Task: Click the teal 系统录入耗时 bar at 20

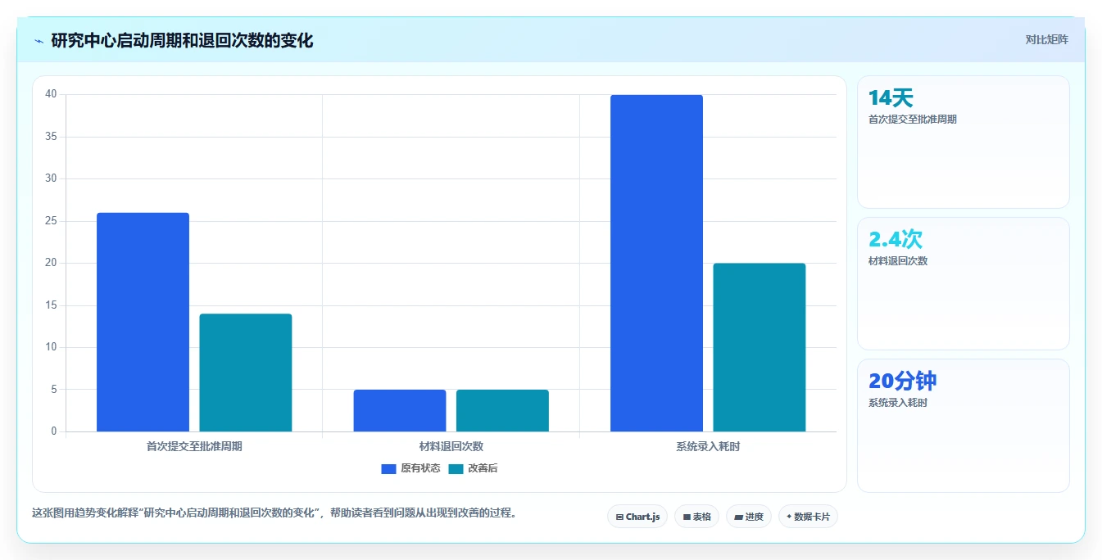Action: pyautogui.click(x=760, y=347)
